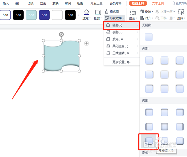Image resolution: width=187 pixels, height=157 pixels.
Task: Open the 三维旋转(D) submenu
Action: (122, 53)
